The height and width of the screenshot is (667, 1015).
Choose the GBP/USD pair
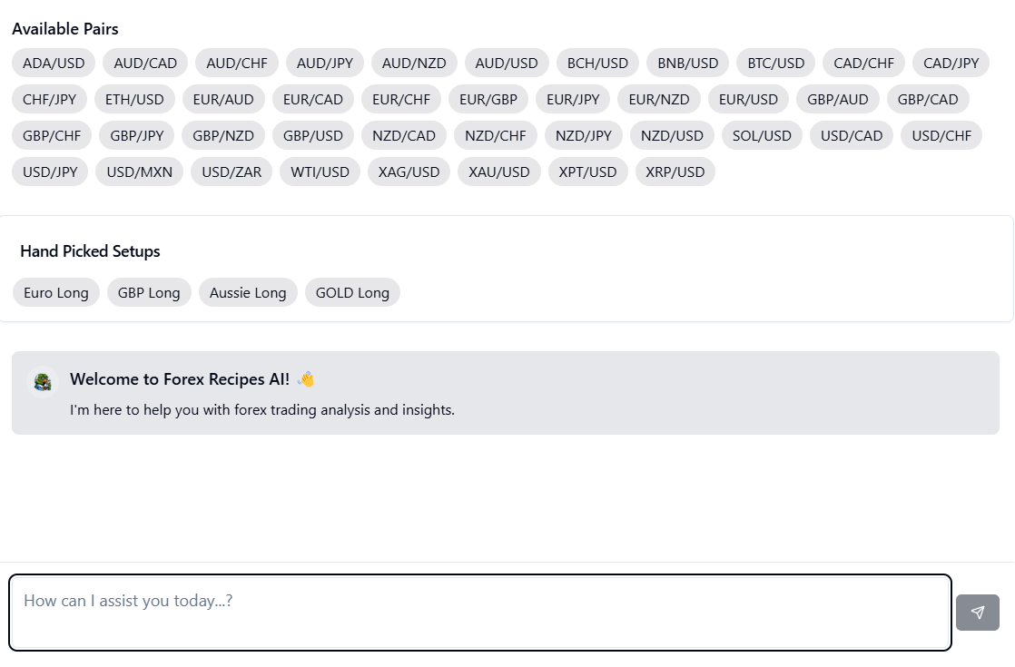click(x=313, y=135)
